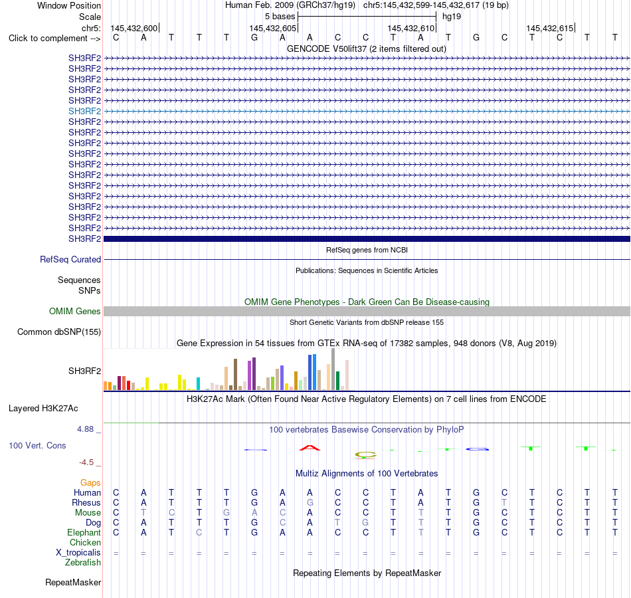The width and height of the screenshot is (631, 598).
Task: Click the 'RefSeq Curated' track label
Action: [70, 259]
